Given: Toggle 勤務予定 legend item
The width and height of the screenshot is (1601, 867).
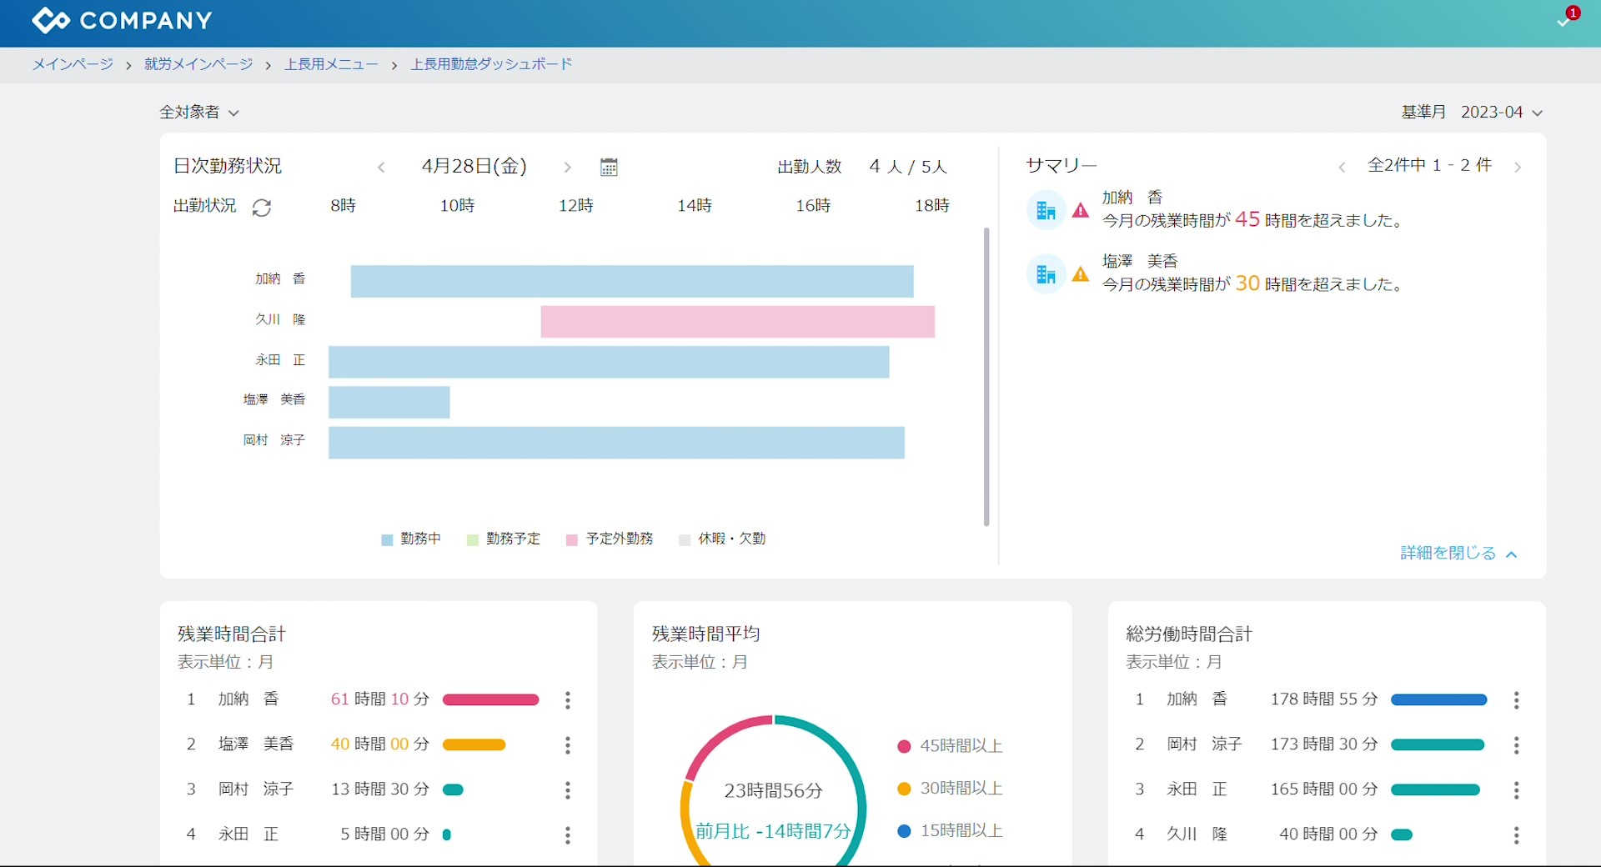Looking at the screenshot, I should point(504,539).
